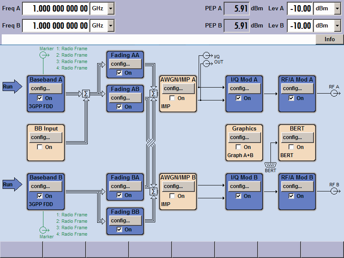Click the Info button
This screenshot has height=258, width=344.
tap(329, 39)
